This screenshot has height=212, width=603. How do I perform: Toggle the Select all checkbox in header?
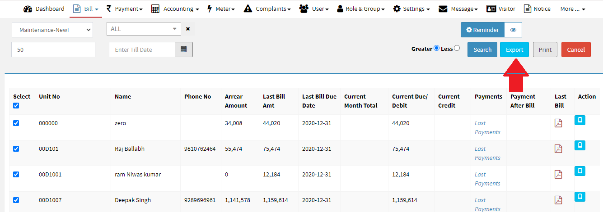pyautogui.click(x=16, y=105)
